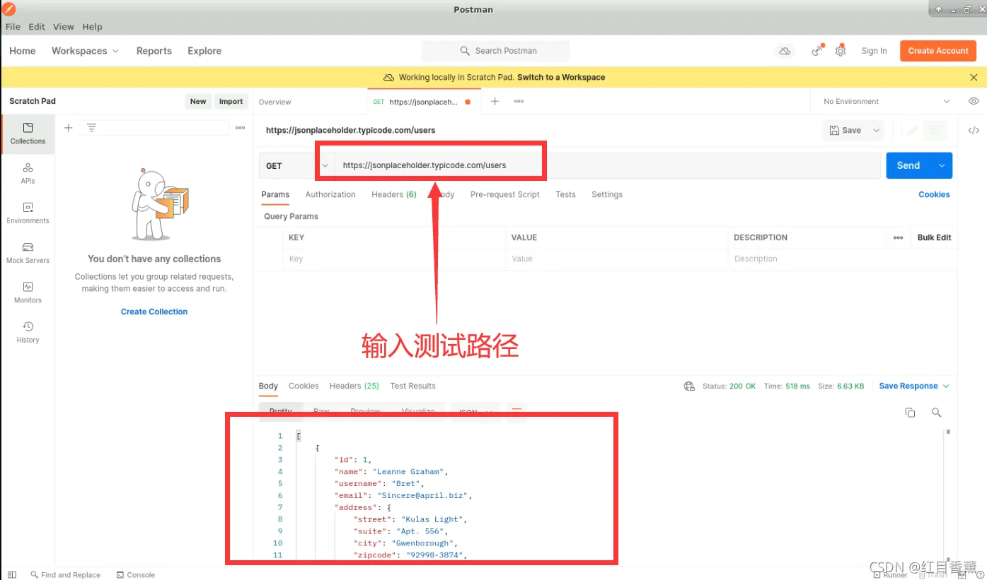
Task: Click Bulk Edit for query params
Action: 934,238
